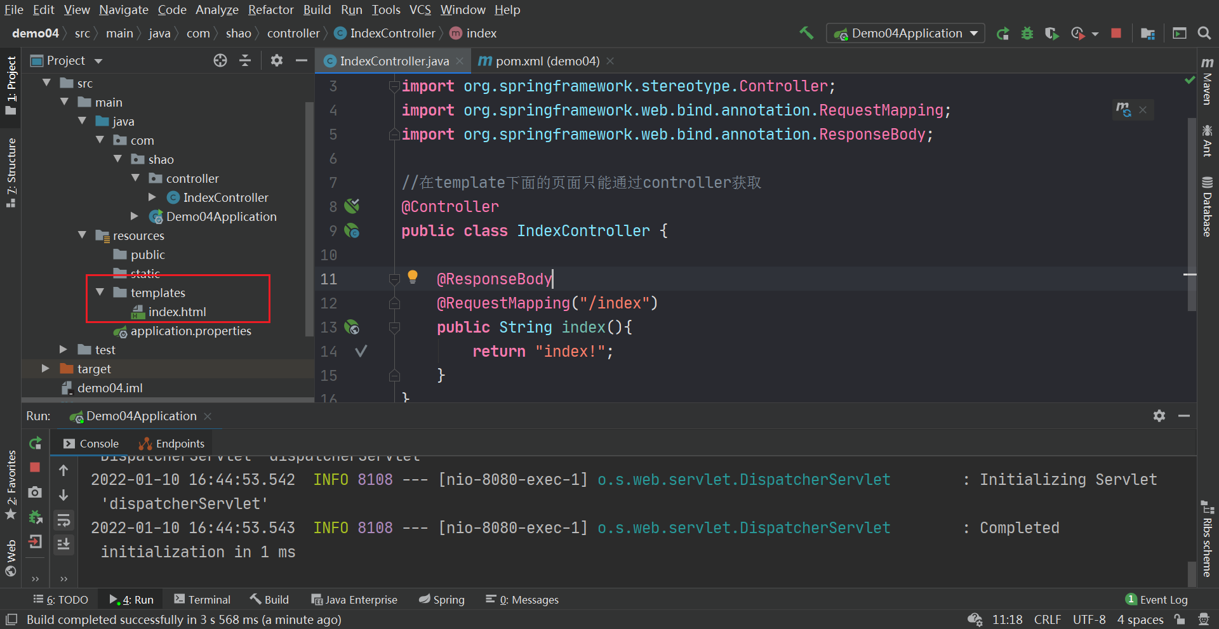This screenshot has height=629, width=1219.
Task: Start debugging with the green bug icon
Action: pos(1027,34)
